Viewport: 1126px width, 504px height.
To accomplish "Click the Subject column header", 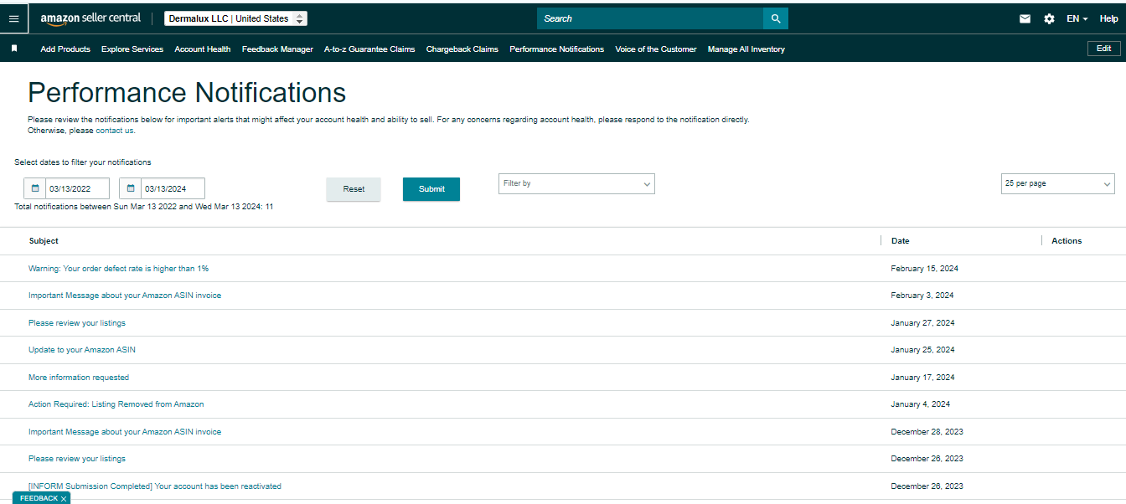I will pos(44,241).
